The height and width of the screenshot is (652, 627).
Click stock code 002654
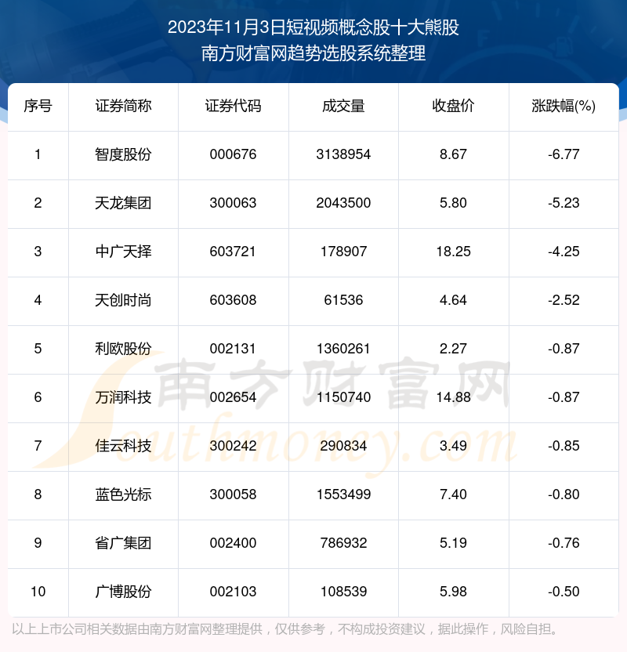point(233,397)
